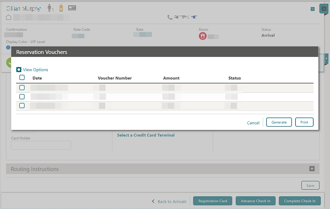Click the guest name heading
The width and height of the screenshot is (330, 209).
tap(23, 9)
